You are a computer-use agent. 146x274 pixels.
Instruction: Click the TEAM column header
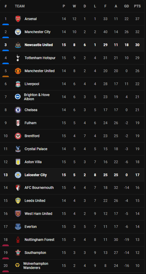[x=20, y=6]
